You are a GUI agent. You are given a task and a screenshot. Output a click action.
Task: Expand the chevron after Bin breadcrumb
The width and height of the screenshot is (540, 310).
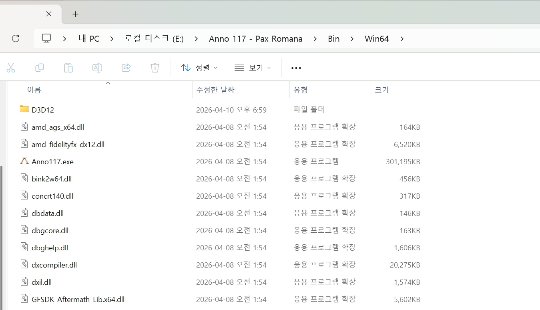[352, 39]
